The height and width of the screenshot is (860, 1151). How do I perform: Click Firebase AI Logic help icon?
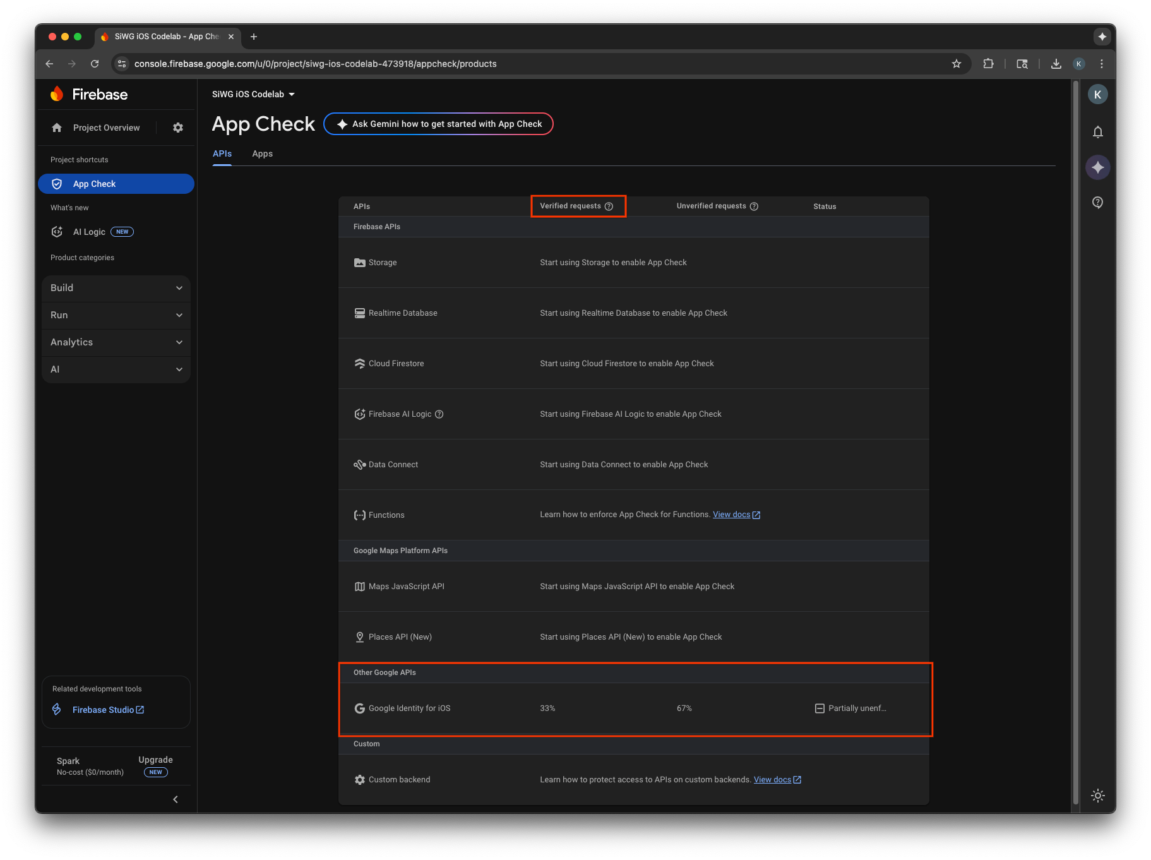(438, 414)
